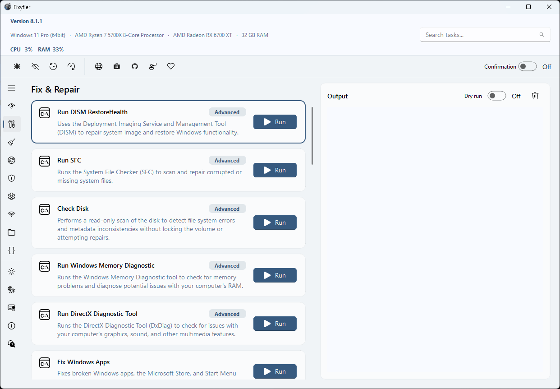Image resolution: width=560 pixels, height=389 pixels.
Task: Click the Advanced badge on Memory Diagnostic
Action: (227, 265)
